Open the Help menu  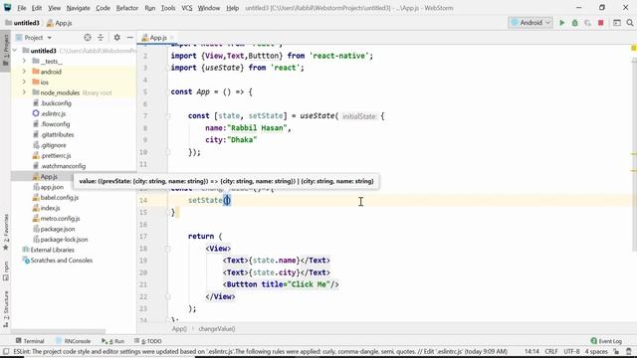pos(232,8)
